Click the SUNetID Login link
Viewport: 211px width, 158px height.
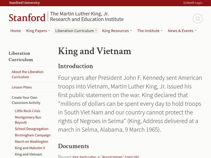[x=193, y=3]
